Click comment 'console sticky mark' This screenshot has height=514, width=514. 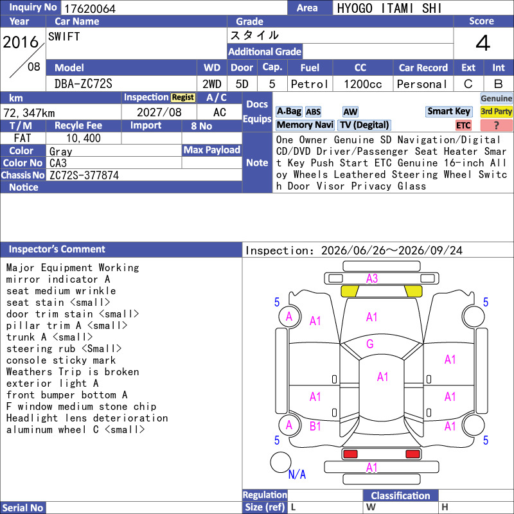pos(61,360)
